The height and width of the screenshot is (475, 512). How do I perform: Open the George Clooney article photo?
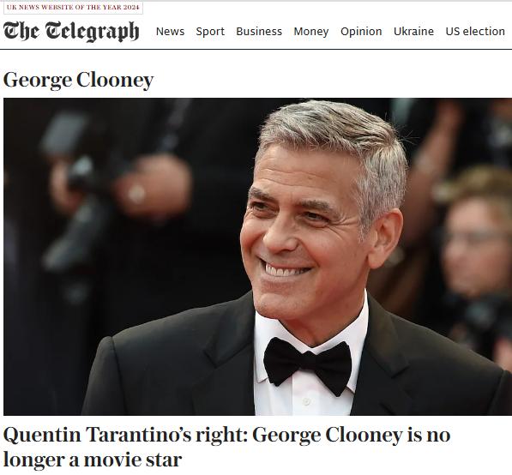pos(257,256)
